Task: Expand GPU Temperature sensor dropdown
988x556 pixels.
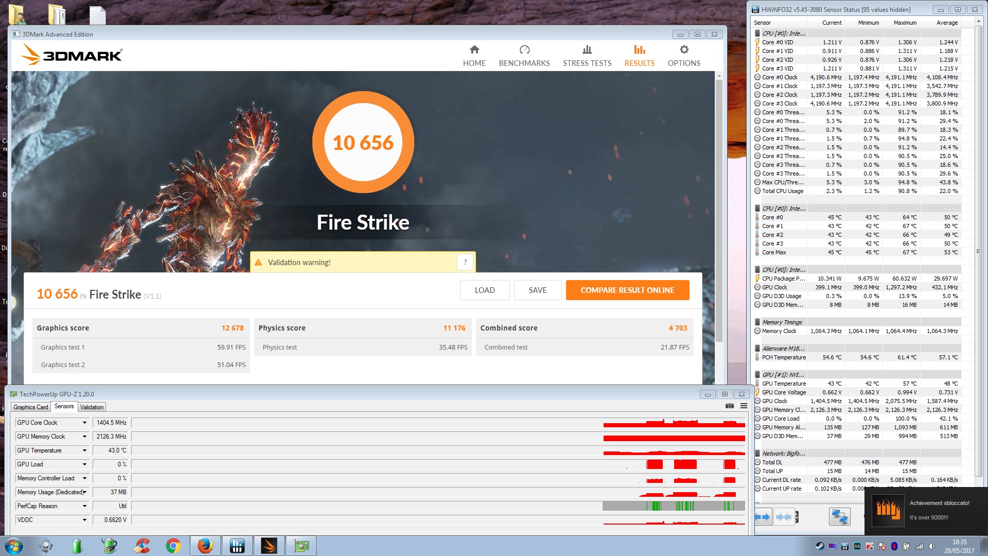Action: [84, 450]
